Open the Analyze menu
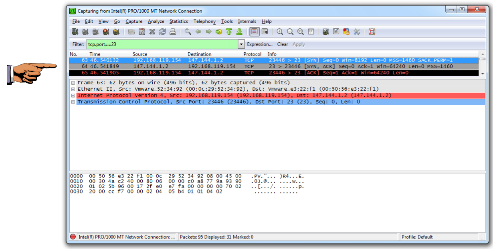Screen dimensions: 493x249 pos(156,22)
